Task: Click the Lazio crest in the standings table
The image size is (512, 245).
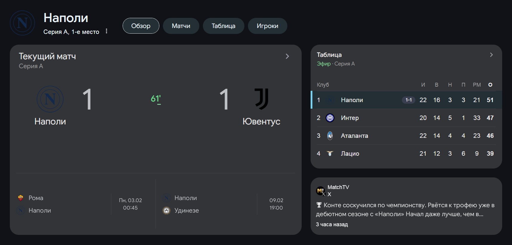Action: tap(330, 154)
